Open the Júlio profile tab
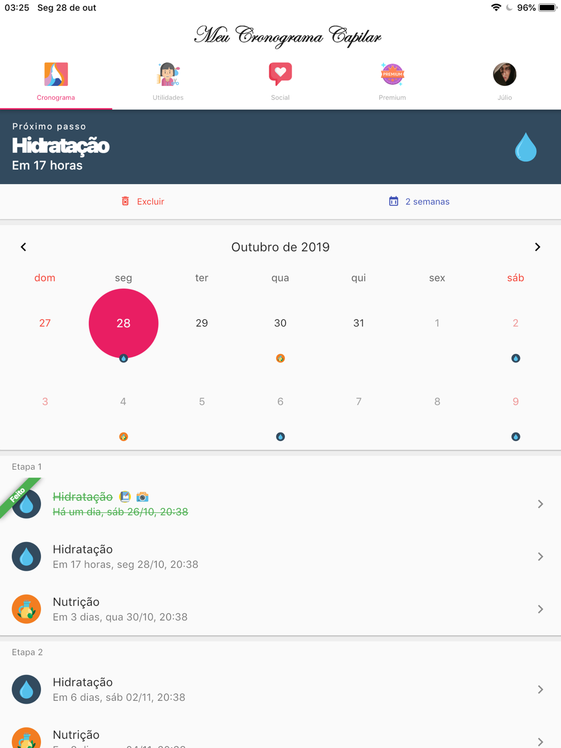Viewport: 561px width, 748px height. pyautogui.click(x=505, y=82)
